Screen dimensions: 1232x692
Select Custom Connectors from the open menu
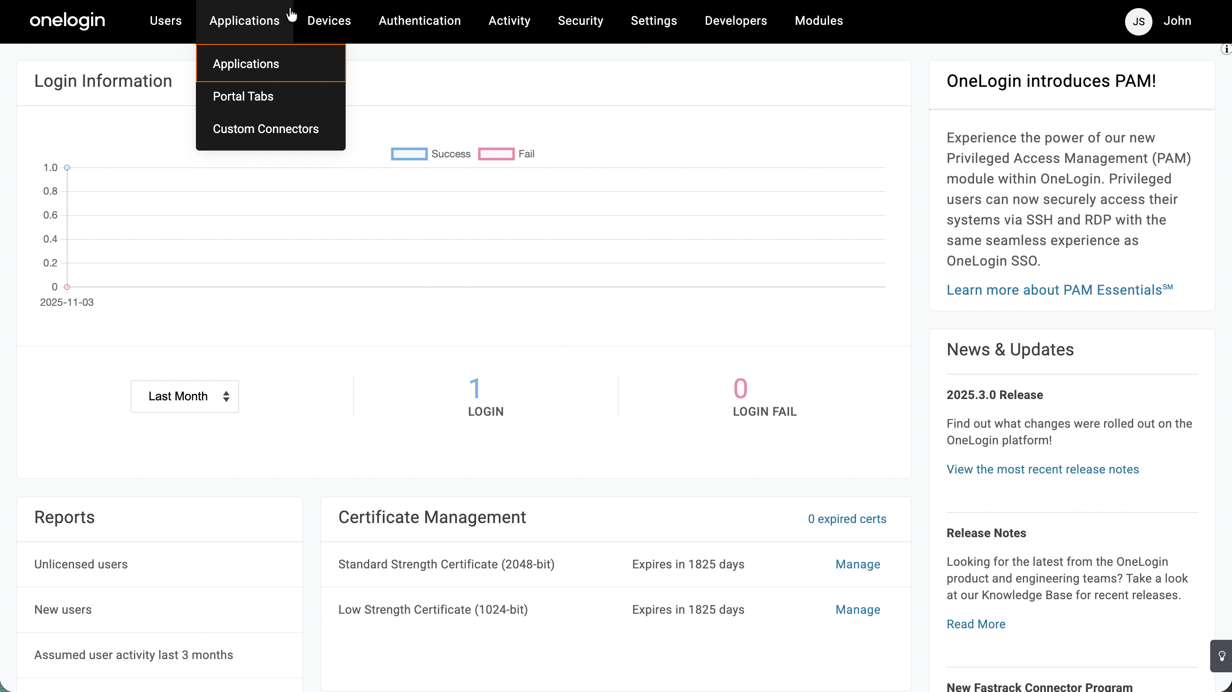265,129
